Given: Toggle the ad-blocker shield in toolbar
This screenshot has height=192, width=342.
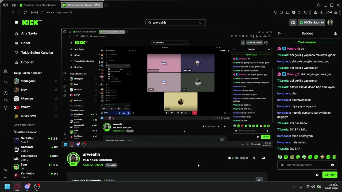Looking at the screenshot, I should [x=294, y=12].
